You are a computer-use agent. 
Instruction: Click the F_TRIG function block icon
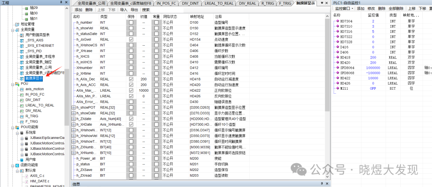click(x=22, y=122)
